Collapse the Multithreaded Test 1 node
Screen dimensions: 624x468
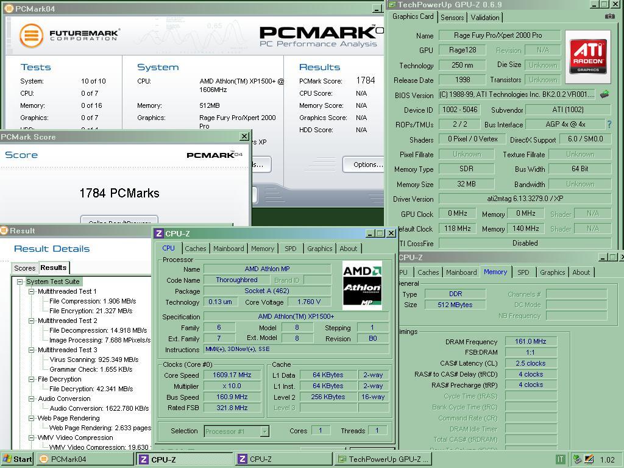click(x=32, y=291)
